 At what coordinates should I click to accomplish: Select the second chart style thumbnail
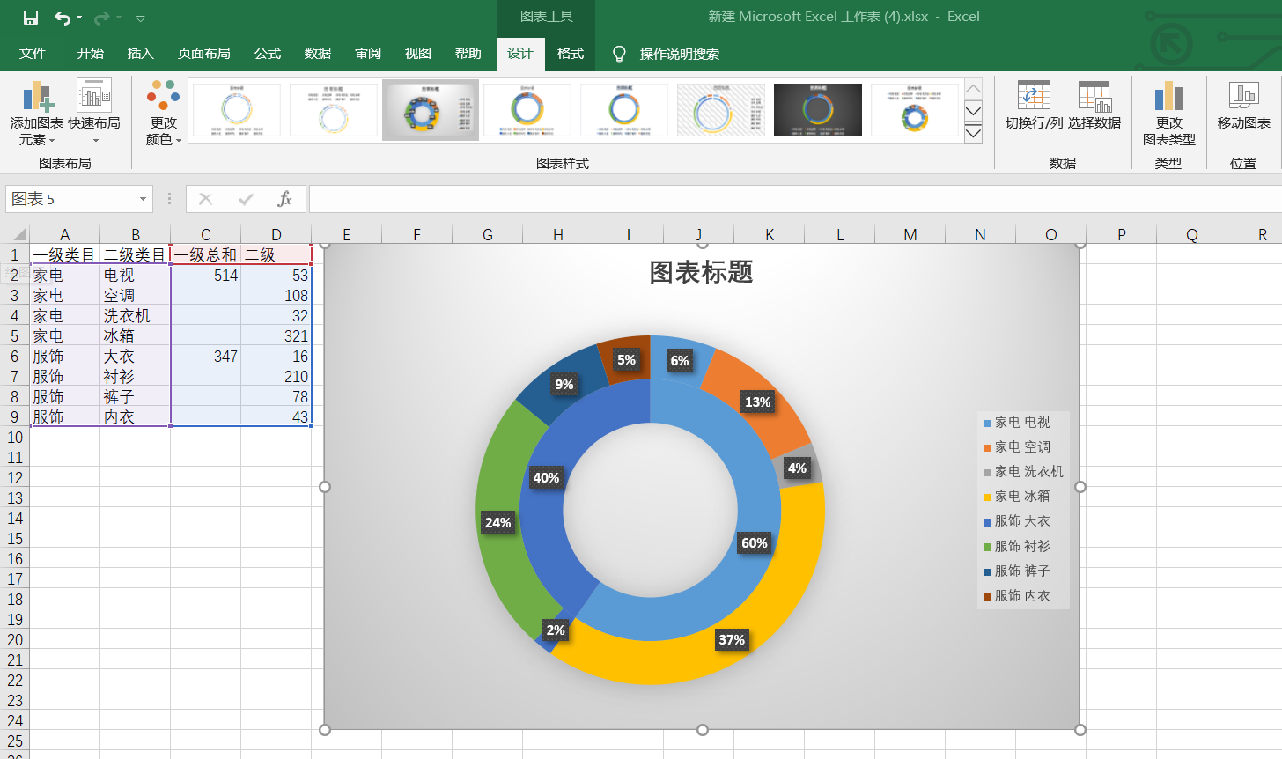point(334,110)
